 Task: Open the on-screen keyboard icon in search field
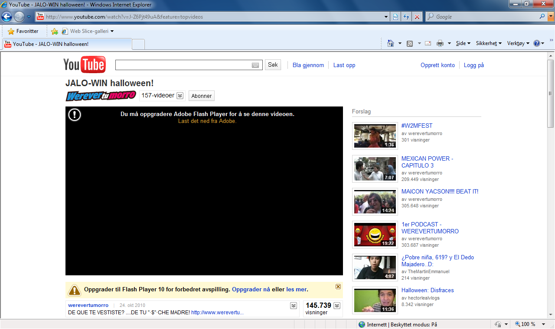(255, 65)
